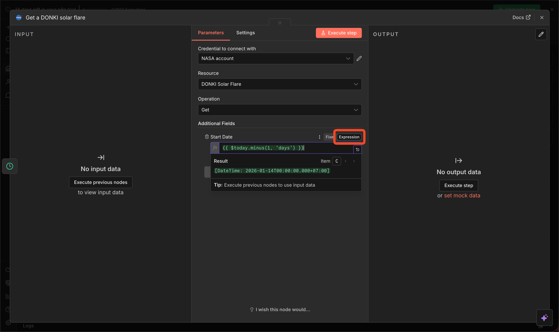559x332 pixels.
Task: Click the set mock data link
Action: (x=462, y=196)
